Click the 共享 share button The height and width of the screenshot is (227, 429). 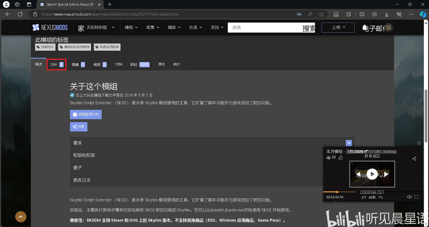click(79, 127)
